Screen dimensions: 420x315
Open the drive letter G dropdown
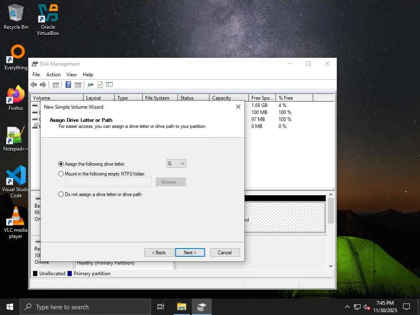click(176, 164)
